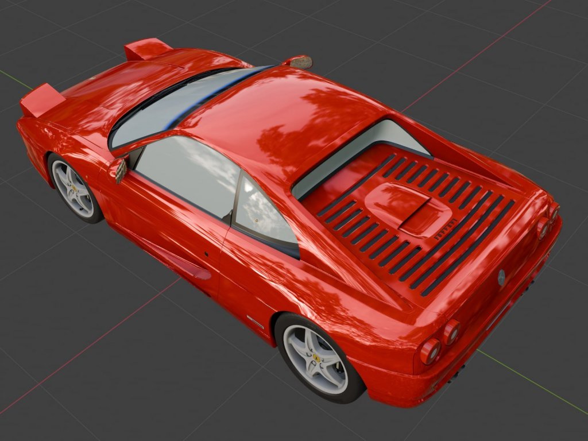Click the round badge on the rear panel

pyautogui.click(x=501, y=277)
